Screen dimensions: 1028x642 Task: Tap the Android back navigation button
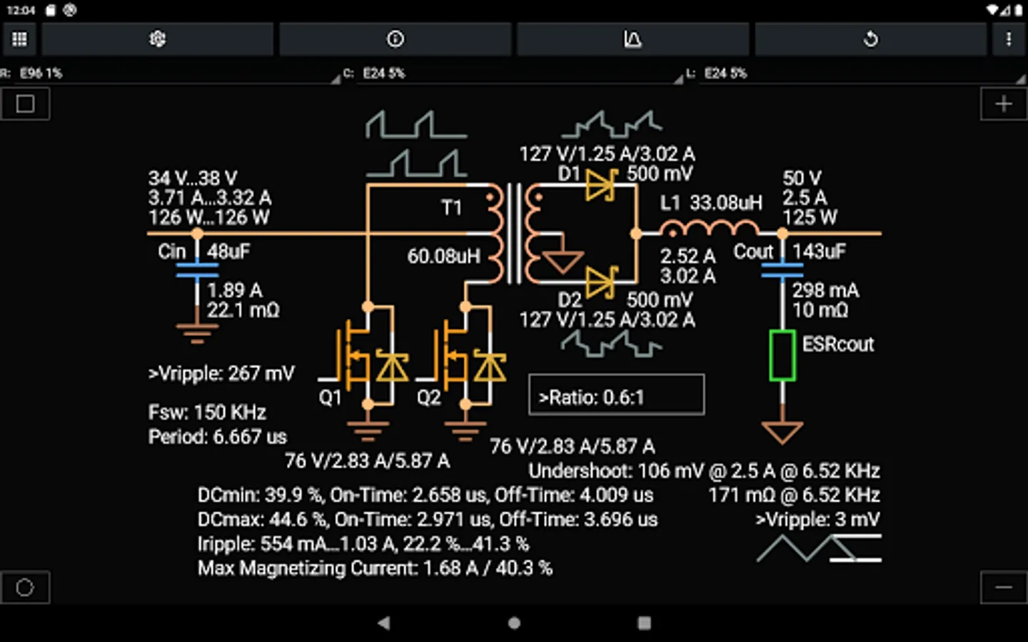coord(384,623)
